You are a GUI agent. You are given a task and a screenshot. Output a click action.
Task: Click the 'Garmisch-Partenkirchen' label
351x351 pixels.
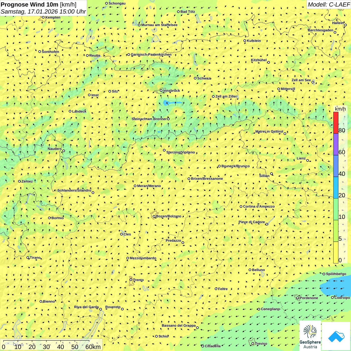(151, 54)
